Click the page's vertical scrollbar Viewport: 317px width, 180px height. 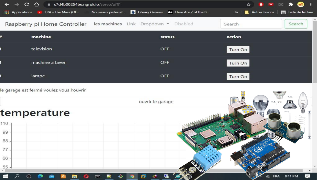click(315, 52)
